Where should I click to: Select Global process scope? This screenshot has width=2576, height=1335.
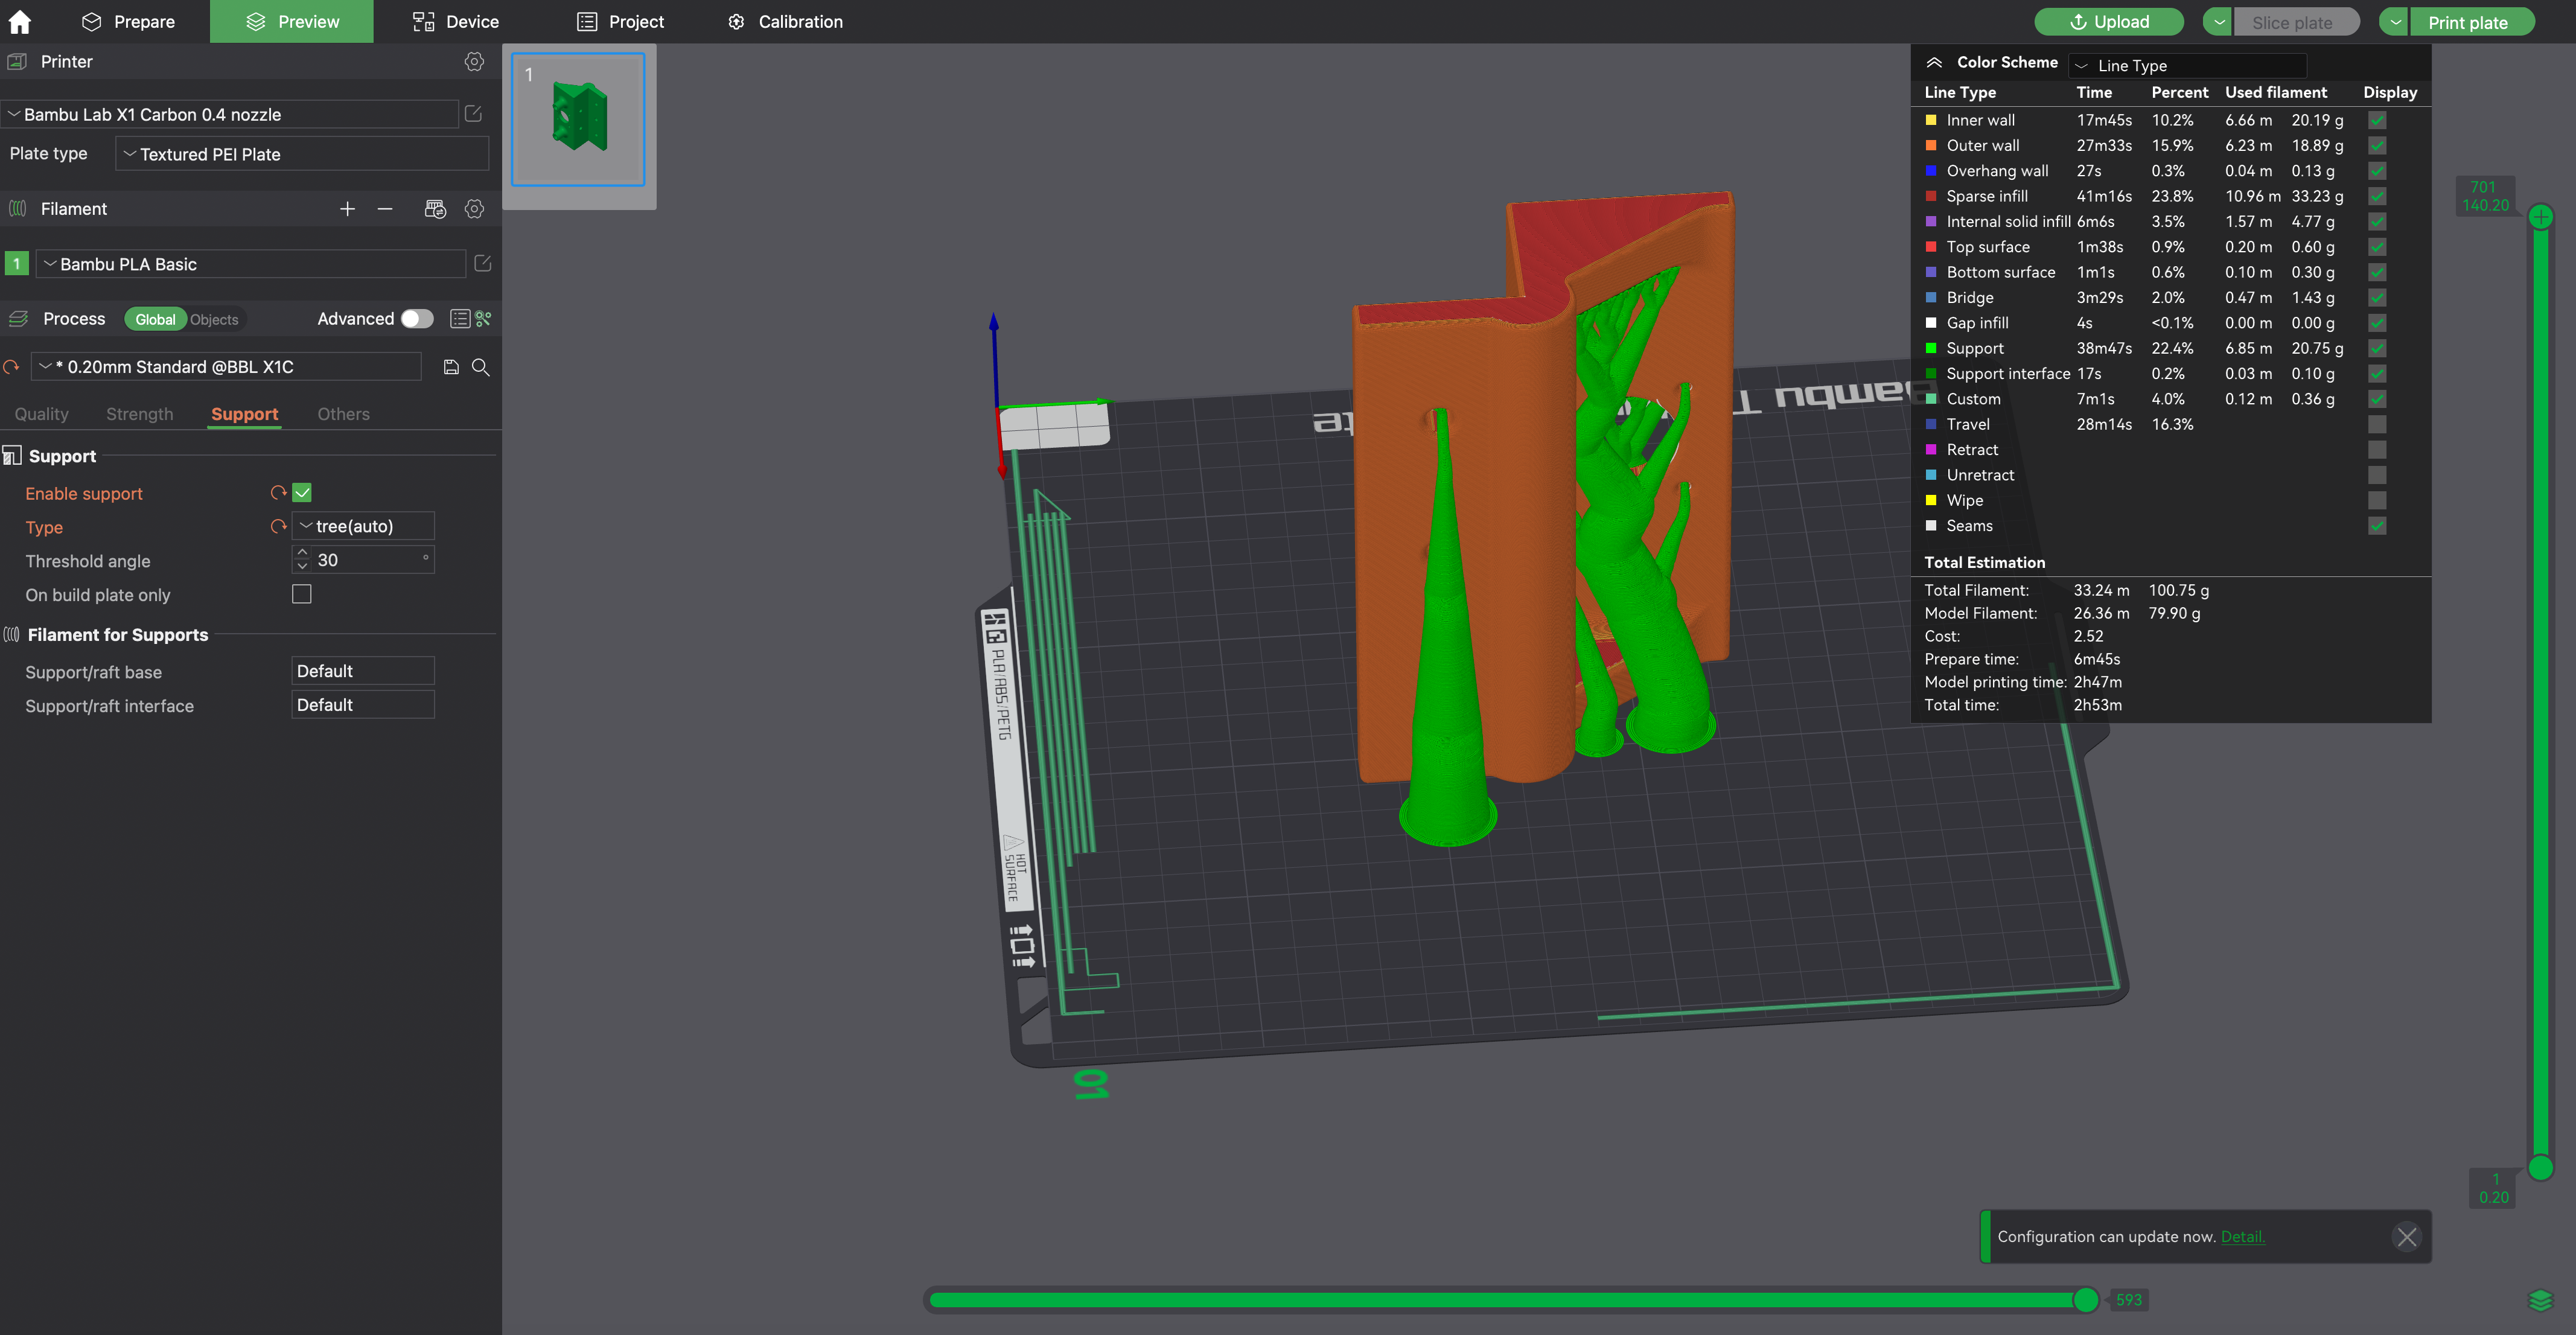click(x=155, y=319)
